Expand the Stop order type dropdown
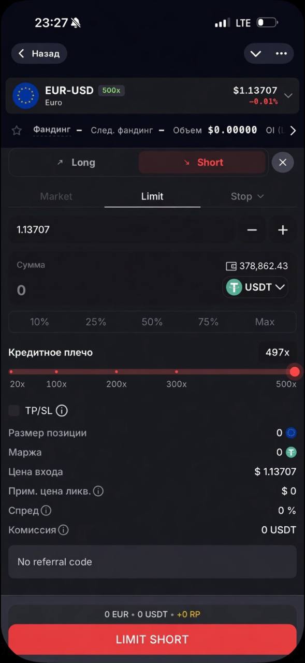Image resolution: width=305 pixels, height=663 pixels. [x=247, y=196]
